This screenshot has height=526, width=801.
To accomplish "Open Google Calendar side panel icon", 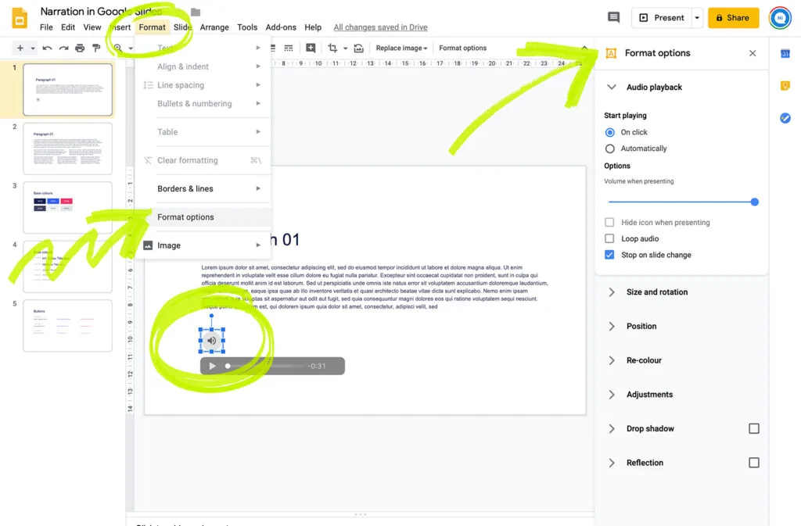I will click(785, 53).
